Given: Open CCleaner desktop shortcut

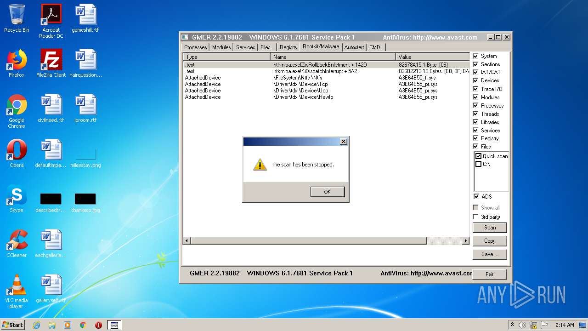Looking at the screenshot, I should click(17, 244).
